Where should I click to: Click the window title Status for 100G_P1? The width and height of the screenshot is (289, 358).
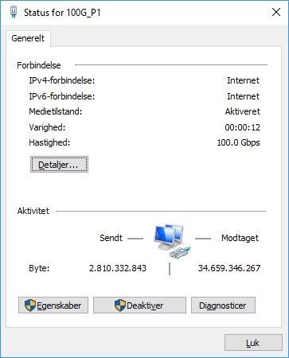62,13
